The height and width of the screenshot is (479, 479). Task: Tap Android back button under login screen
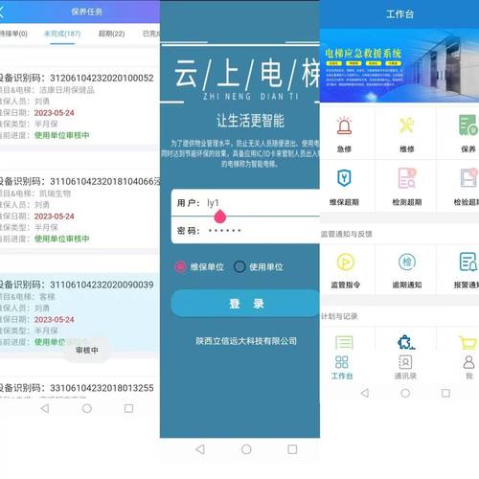click(200, 449)
